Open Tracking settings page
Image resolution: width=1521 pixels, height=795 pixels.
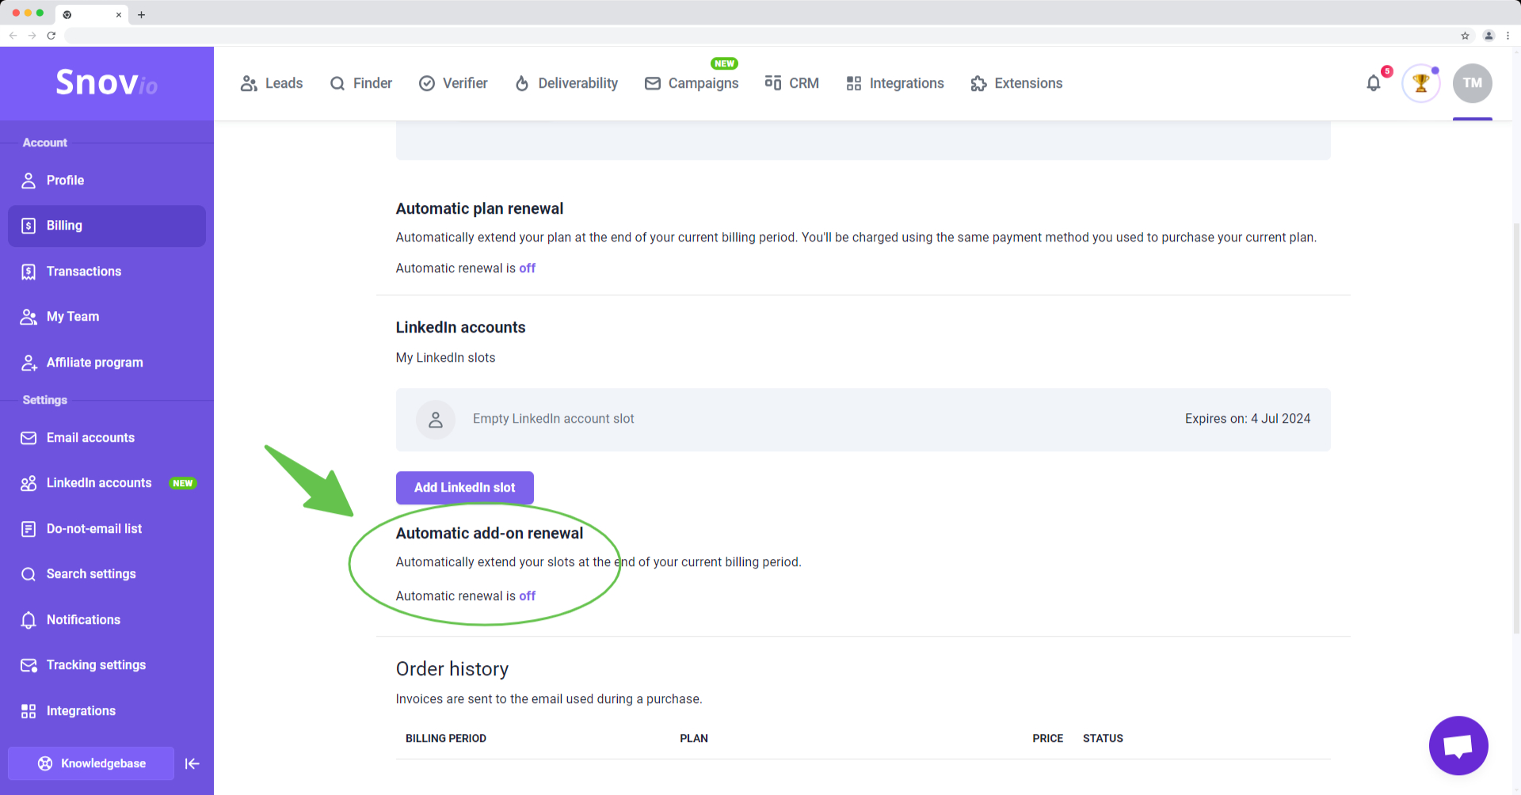coord(107,665)
